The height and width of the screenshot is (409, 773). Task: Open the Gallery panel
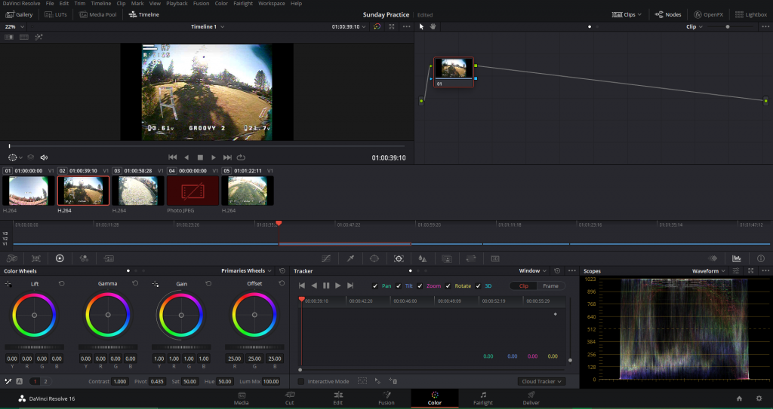click(19, 15)
